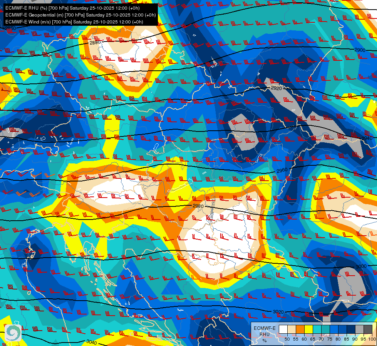Click the legend tick value 80
The width and height of the screenshot is (377, 346).
[x=338, y=339]
